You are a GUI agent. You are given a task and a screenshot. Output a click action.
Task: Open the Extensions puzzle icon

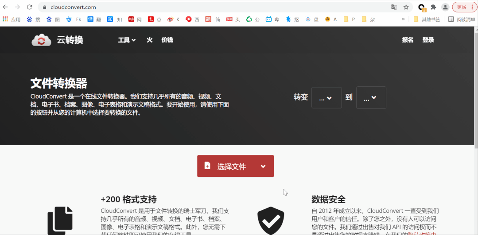[434, 7]
